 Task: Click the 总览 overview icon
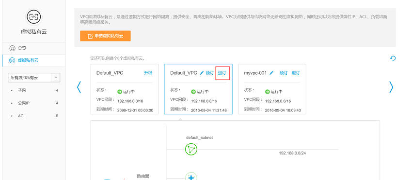(x=12, y=48)
